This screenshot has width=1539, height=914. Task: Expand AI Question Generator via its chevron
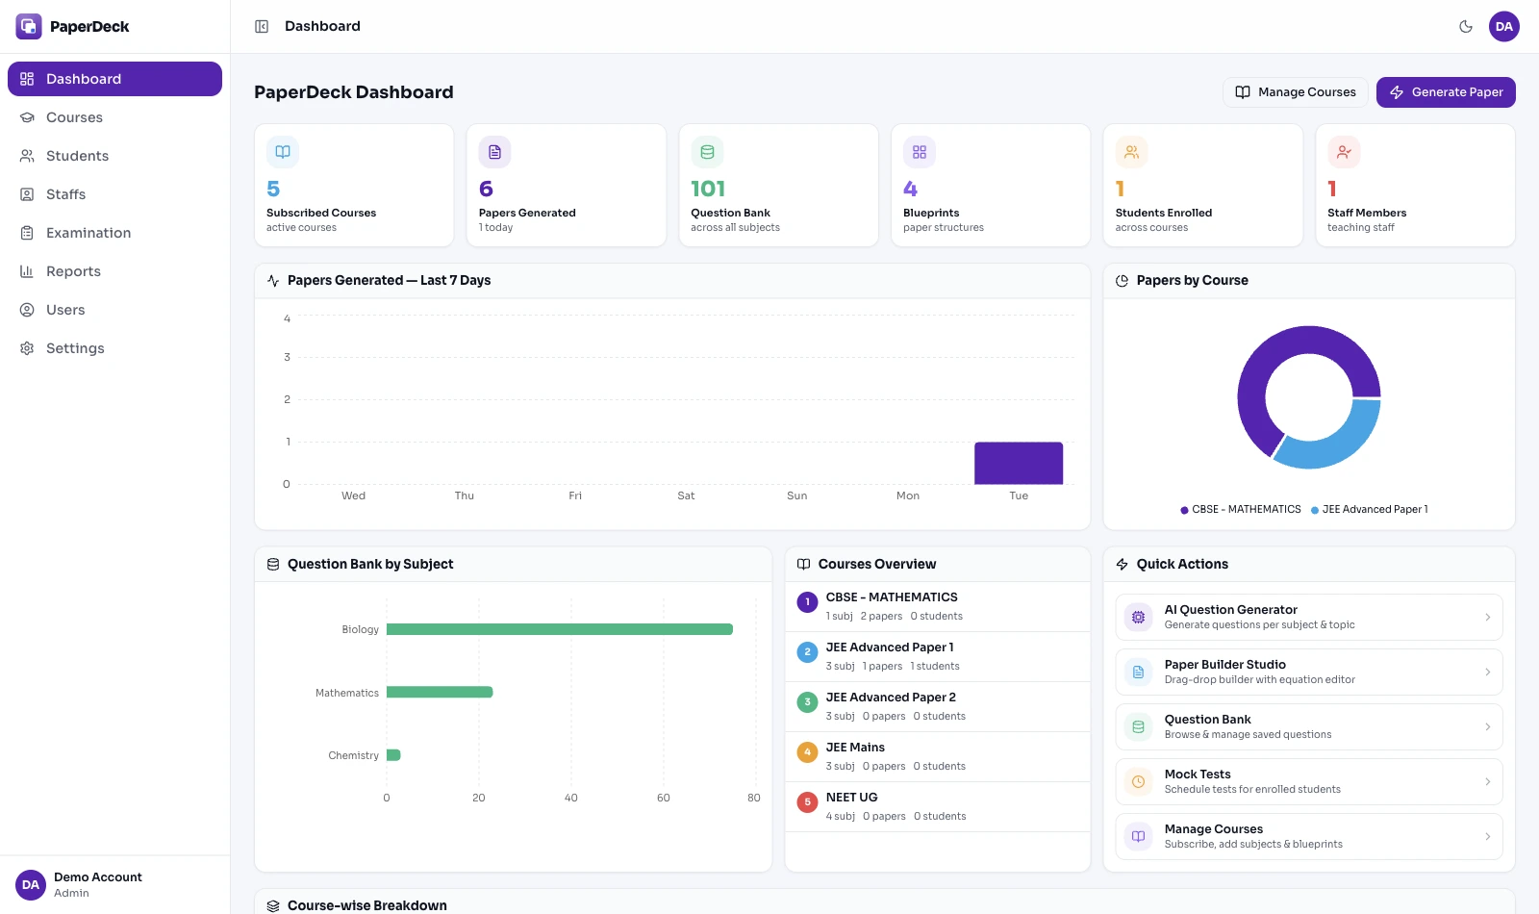coord(1488,618)
